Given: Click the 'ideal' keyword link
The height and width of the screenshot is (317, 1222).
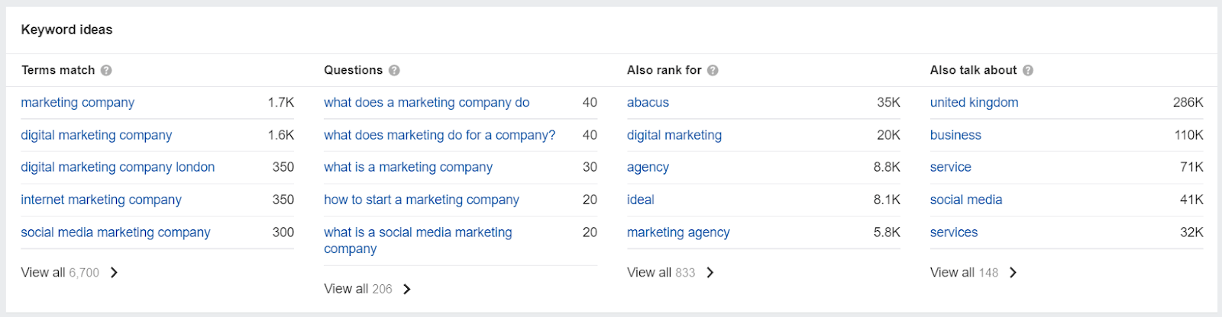Looking at the screenshot, I should tap(641, 200).
